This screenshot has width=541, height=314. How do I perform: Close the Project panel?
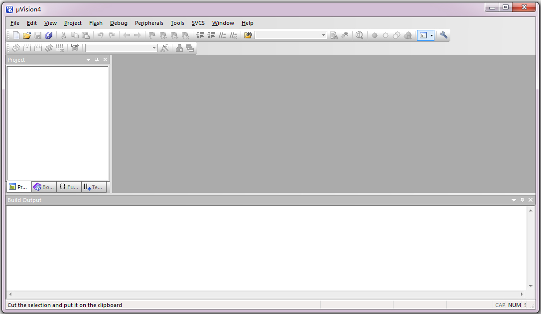[105, 60]
